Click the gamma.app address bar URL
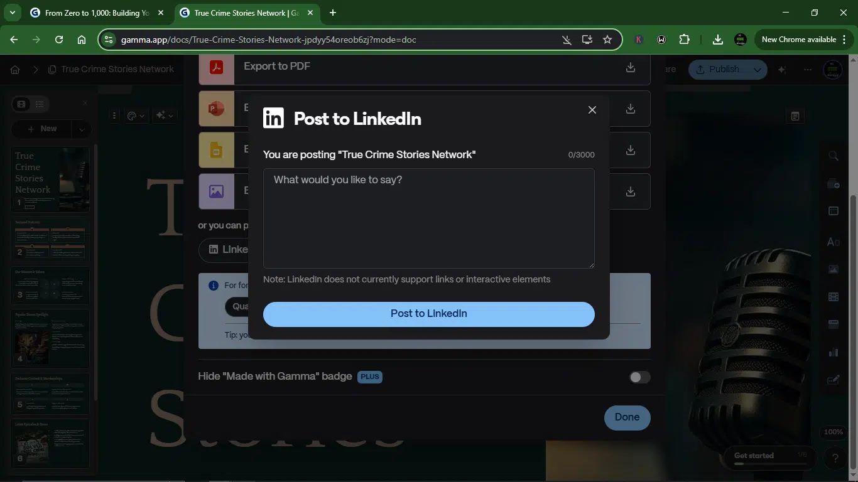Screen dimensions: 858x482 (x=269, y=40)
